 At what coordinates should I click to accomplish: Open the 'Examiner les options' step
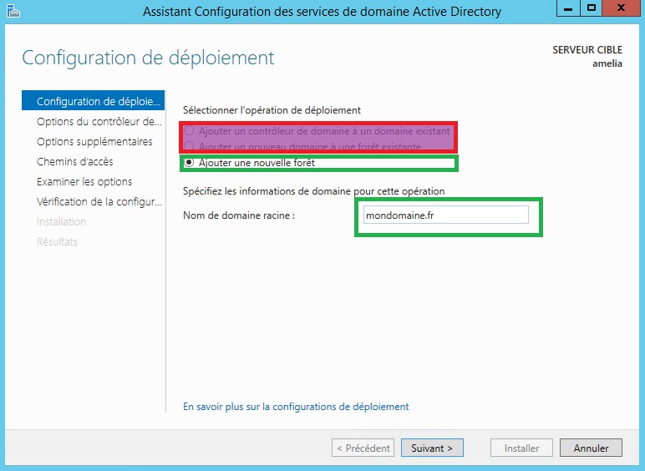84,182
